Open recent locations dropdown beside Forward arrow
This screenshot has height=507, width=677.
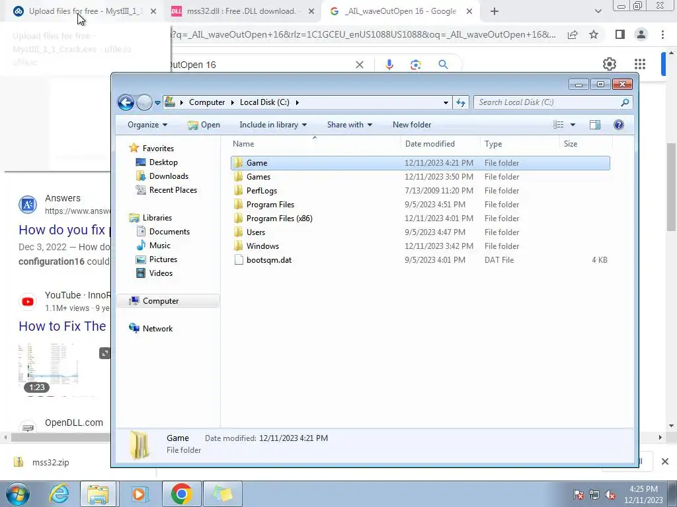(x=157, y=102)
